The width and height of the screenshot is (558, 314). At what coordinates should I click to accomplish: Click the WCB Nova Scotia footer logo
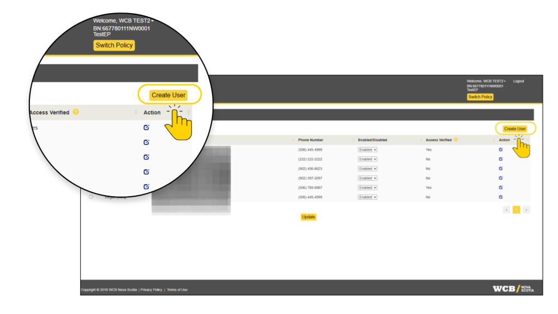point(513,289)
